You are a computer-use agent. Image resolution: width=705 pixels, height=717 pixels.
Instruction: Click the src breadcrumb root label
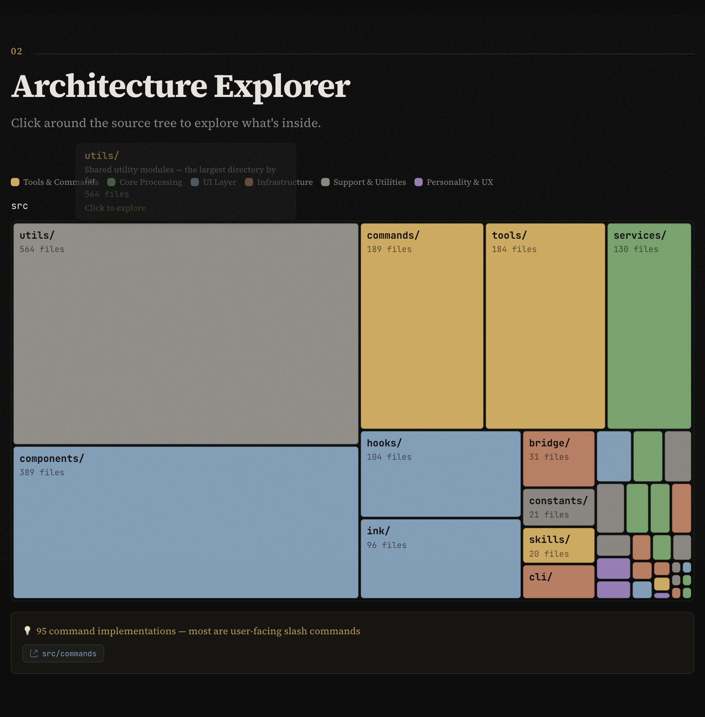(20, 206)
